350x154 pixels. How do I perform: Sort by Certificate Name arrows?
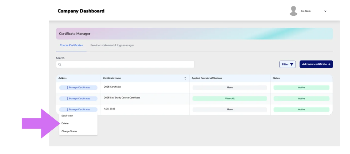pos(185,78)
